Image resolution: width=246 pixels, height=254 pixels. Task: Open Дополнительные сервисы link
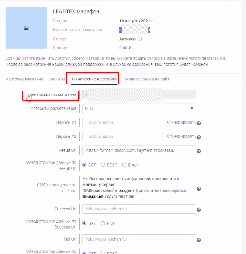[161, 191]
